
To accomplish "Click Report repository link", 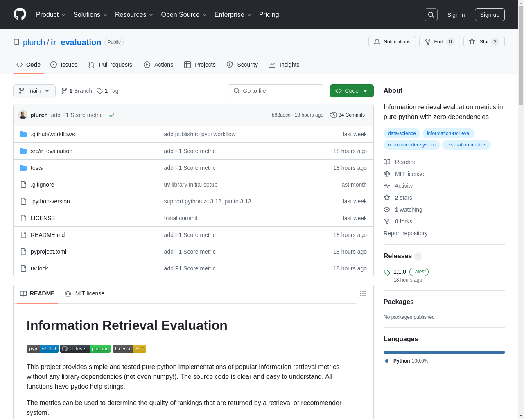I will coord(405,233).
